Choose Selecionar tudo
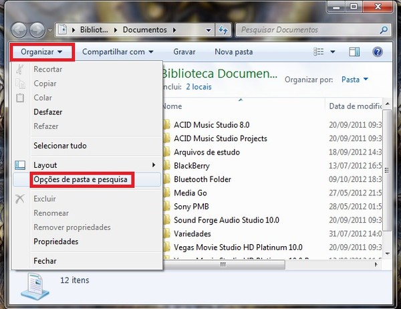The height and width of the screenshot is (309, 401). [x=87, y=146]
